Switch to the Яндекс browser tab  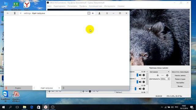coord(18,88)
